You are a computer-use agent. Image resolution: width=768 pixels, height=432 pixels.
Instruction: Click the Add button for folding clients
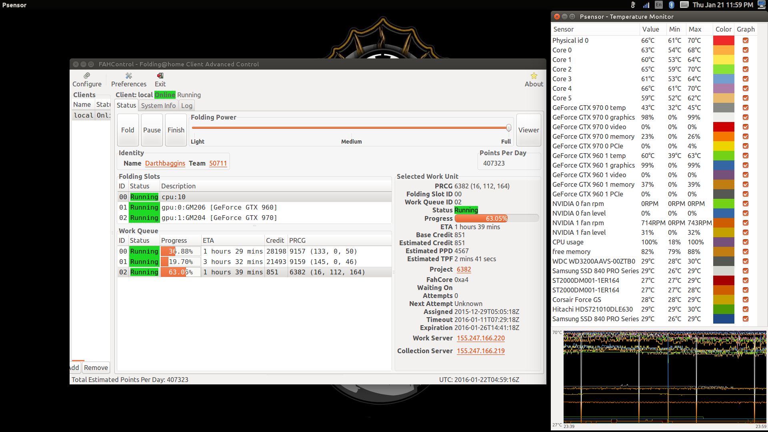point(75,367)
